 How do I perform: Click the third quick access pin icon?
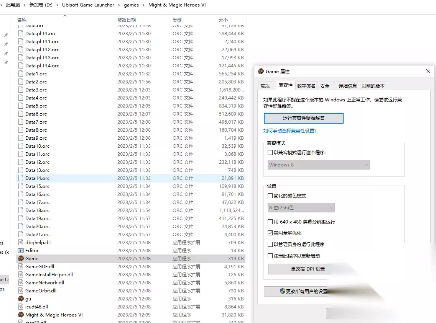click(x=6, y=53)
